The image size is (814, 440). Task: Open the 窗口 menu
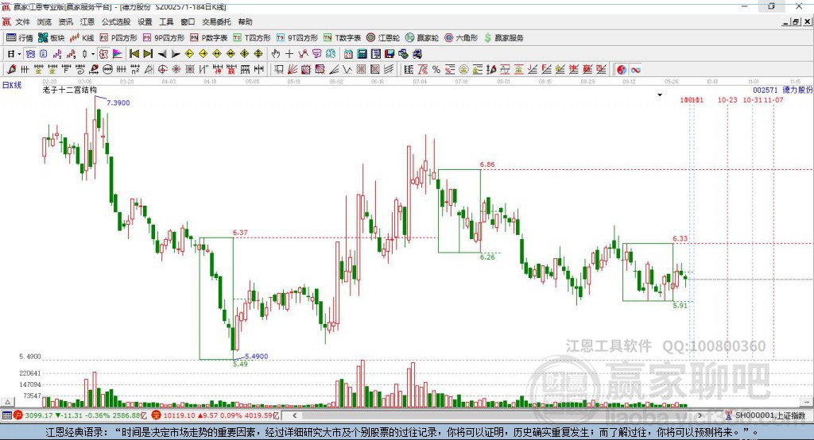pyautogui.click(x=188, y=21)
